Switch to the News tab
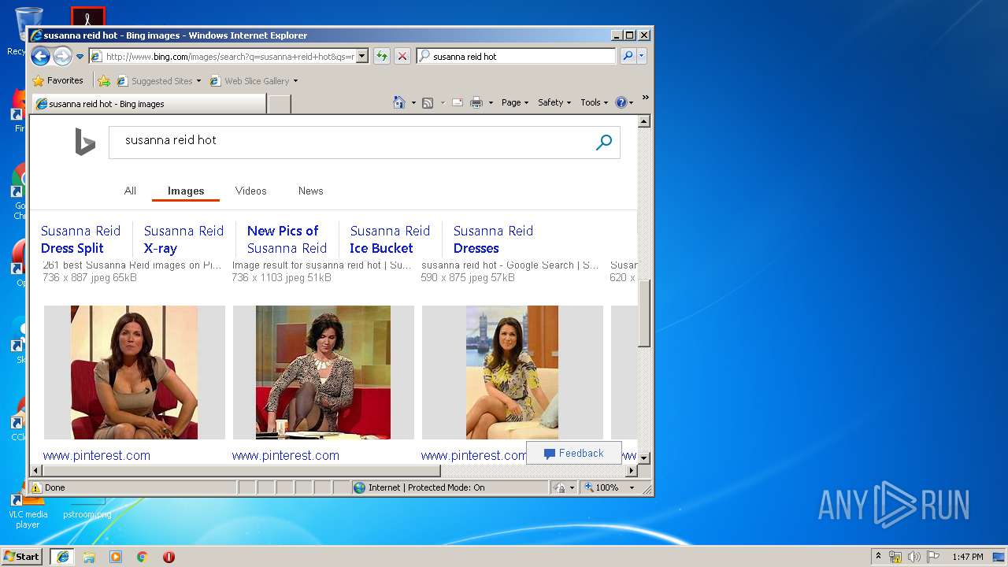Image resolution: width=1008 pixels, height=567 pixels. click(x=310, y=191)
